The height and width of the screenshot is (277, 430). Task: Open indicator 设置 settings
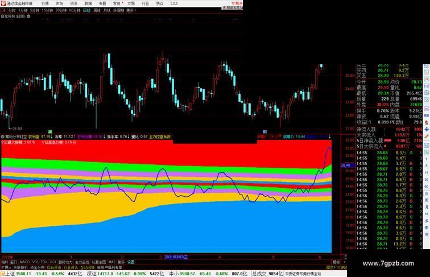[131, 262]
